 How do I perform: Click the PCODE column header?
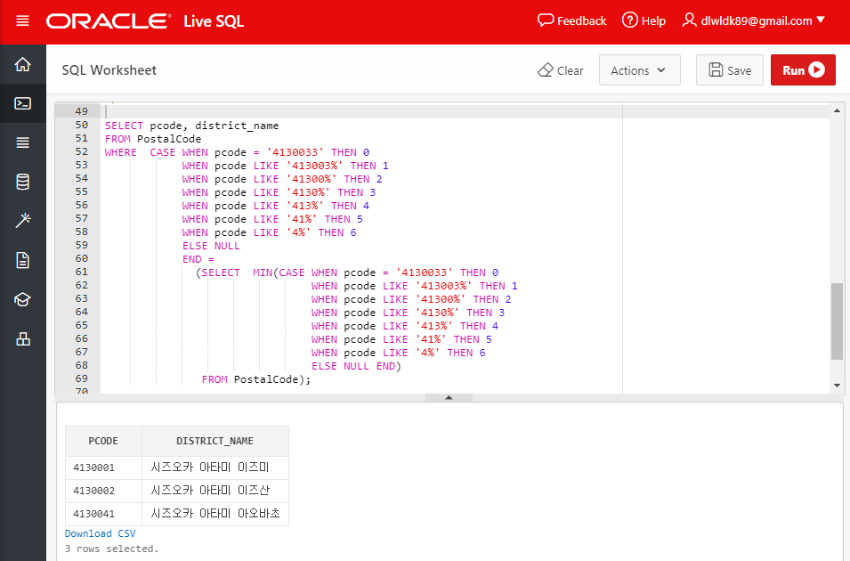click(103, 441)
